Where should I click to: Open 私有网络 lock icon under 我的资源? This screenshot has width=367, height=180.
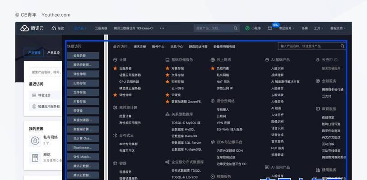click(x=35, y=140)
